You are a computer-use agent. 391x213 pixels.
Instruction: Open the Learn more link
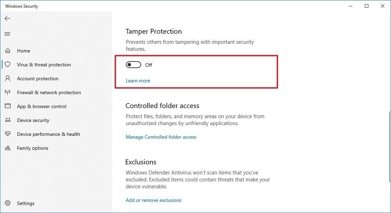click(x=138, y=81)
